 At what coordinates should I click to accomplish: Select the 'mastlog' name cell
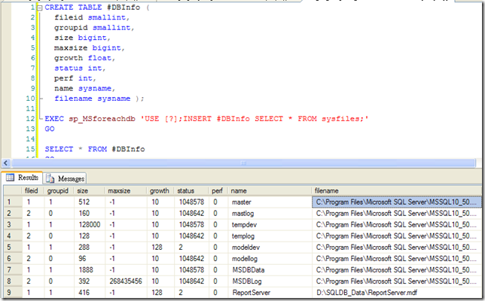[x=270, y=213]
